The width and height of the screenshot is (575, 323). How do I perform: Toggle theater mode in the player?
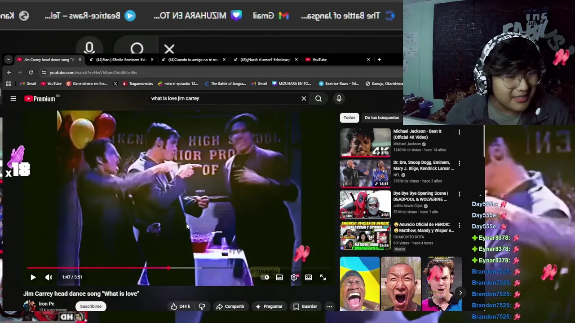click(309, 277)
